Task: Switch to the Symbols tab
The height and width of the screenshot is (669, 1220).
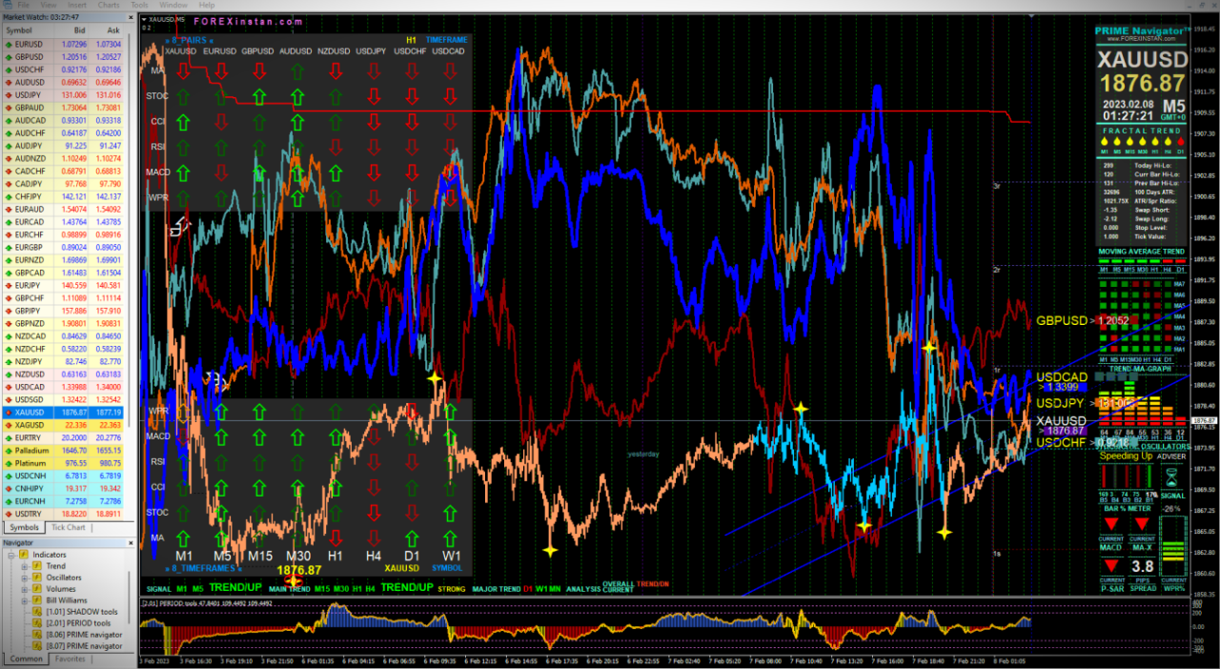Action: pyautogui.click(x=24, y=527)
